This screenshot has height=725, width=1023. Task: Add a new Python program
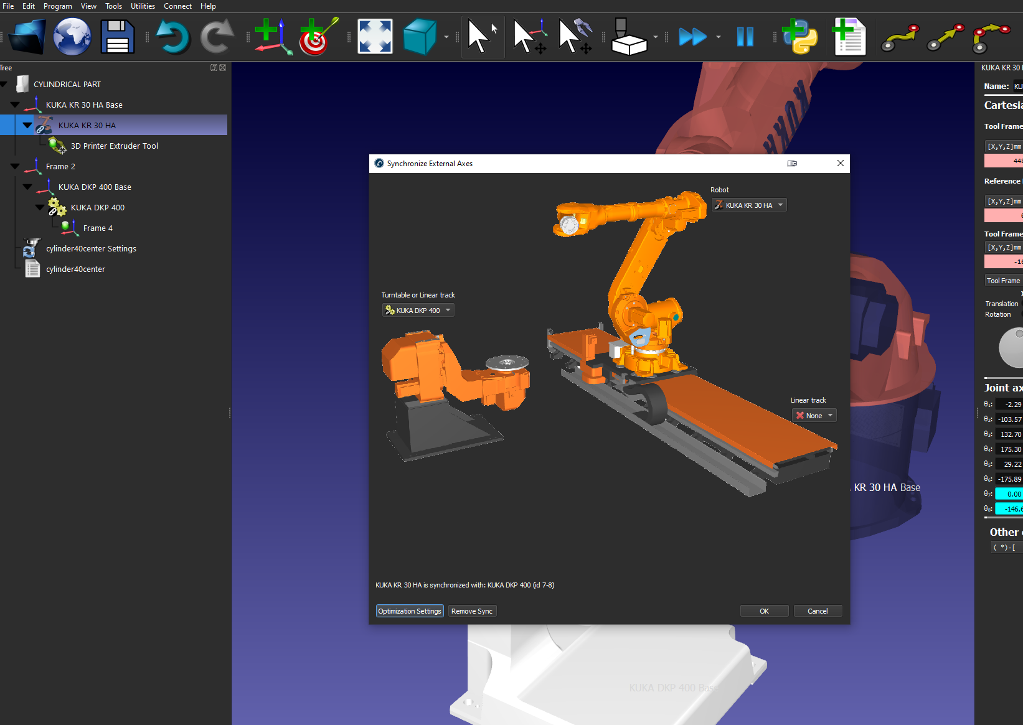tap(799, 37)
